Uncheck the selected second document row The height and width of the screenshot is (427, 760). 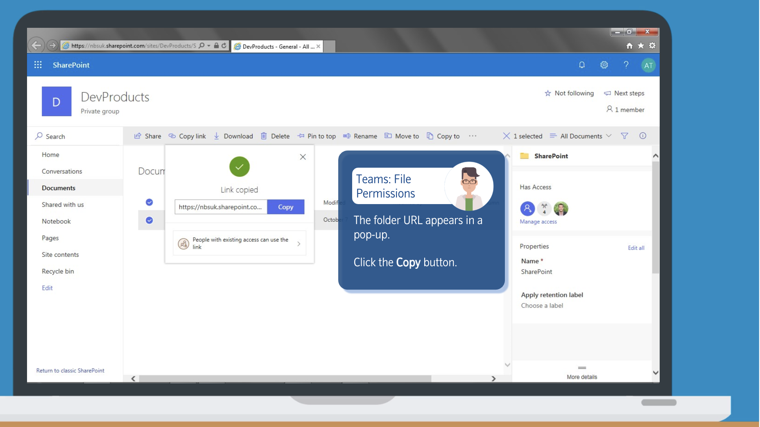(x=149, y=220)
